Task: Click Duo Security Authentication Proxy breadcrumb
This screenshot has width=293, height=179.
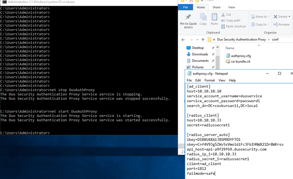Action: coord(241,39)
